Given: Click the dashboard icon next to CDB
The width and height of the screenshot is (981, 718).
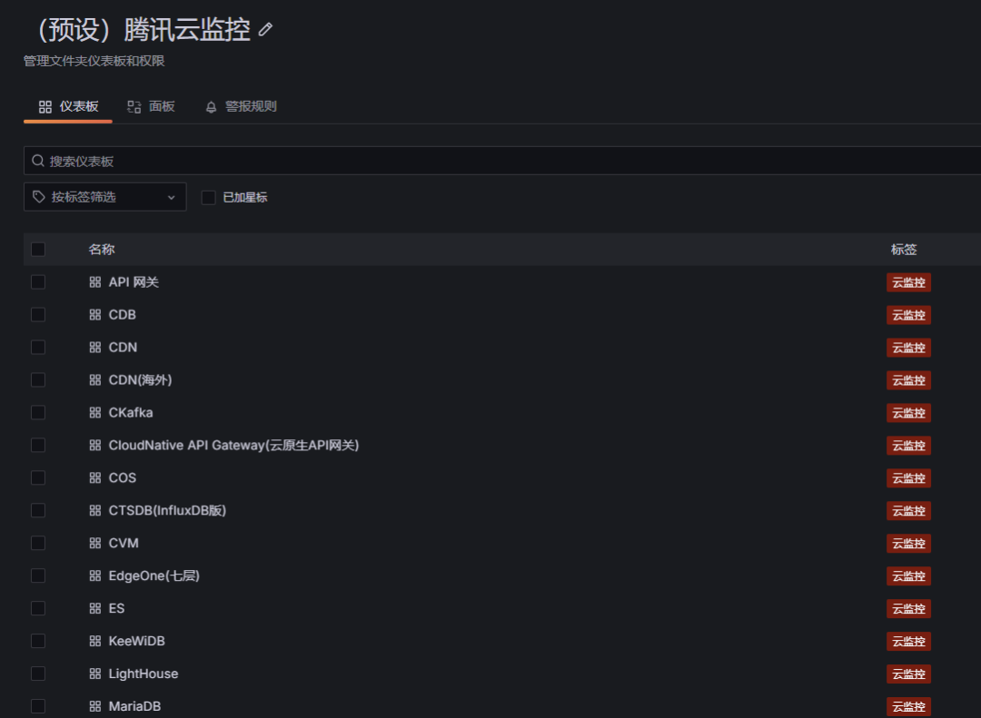Looking at the screenshot, I should tap(95, 315).
